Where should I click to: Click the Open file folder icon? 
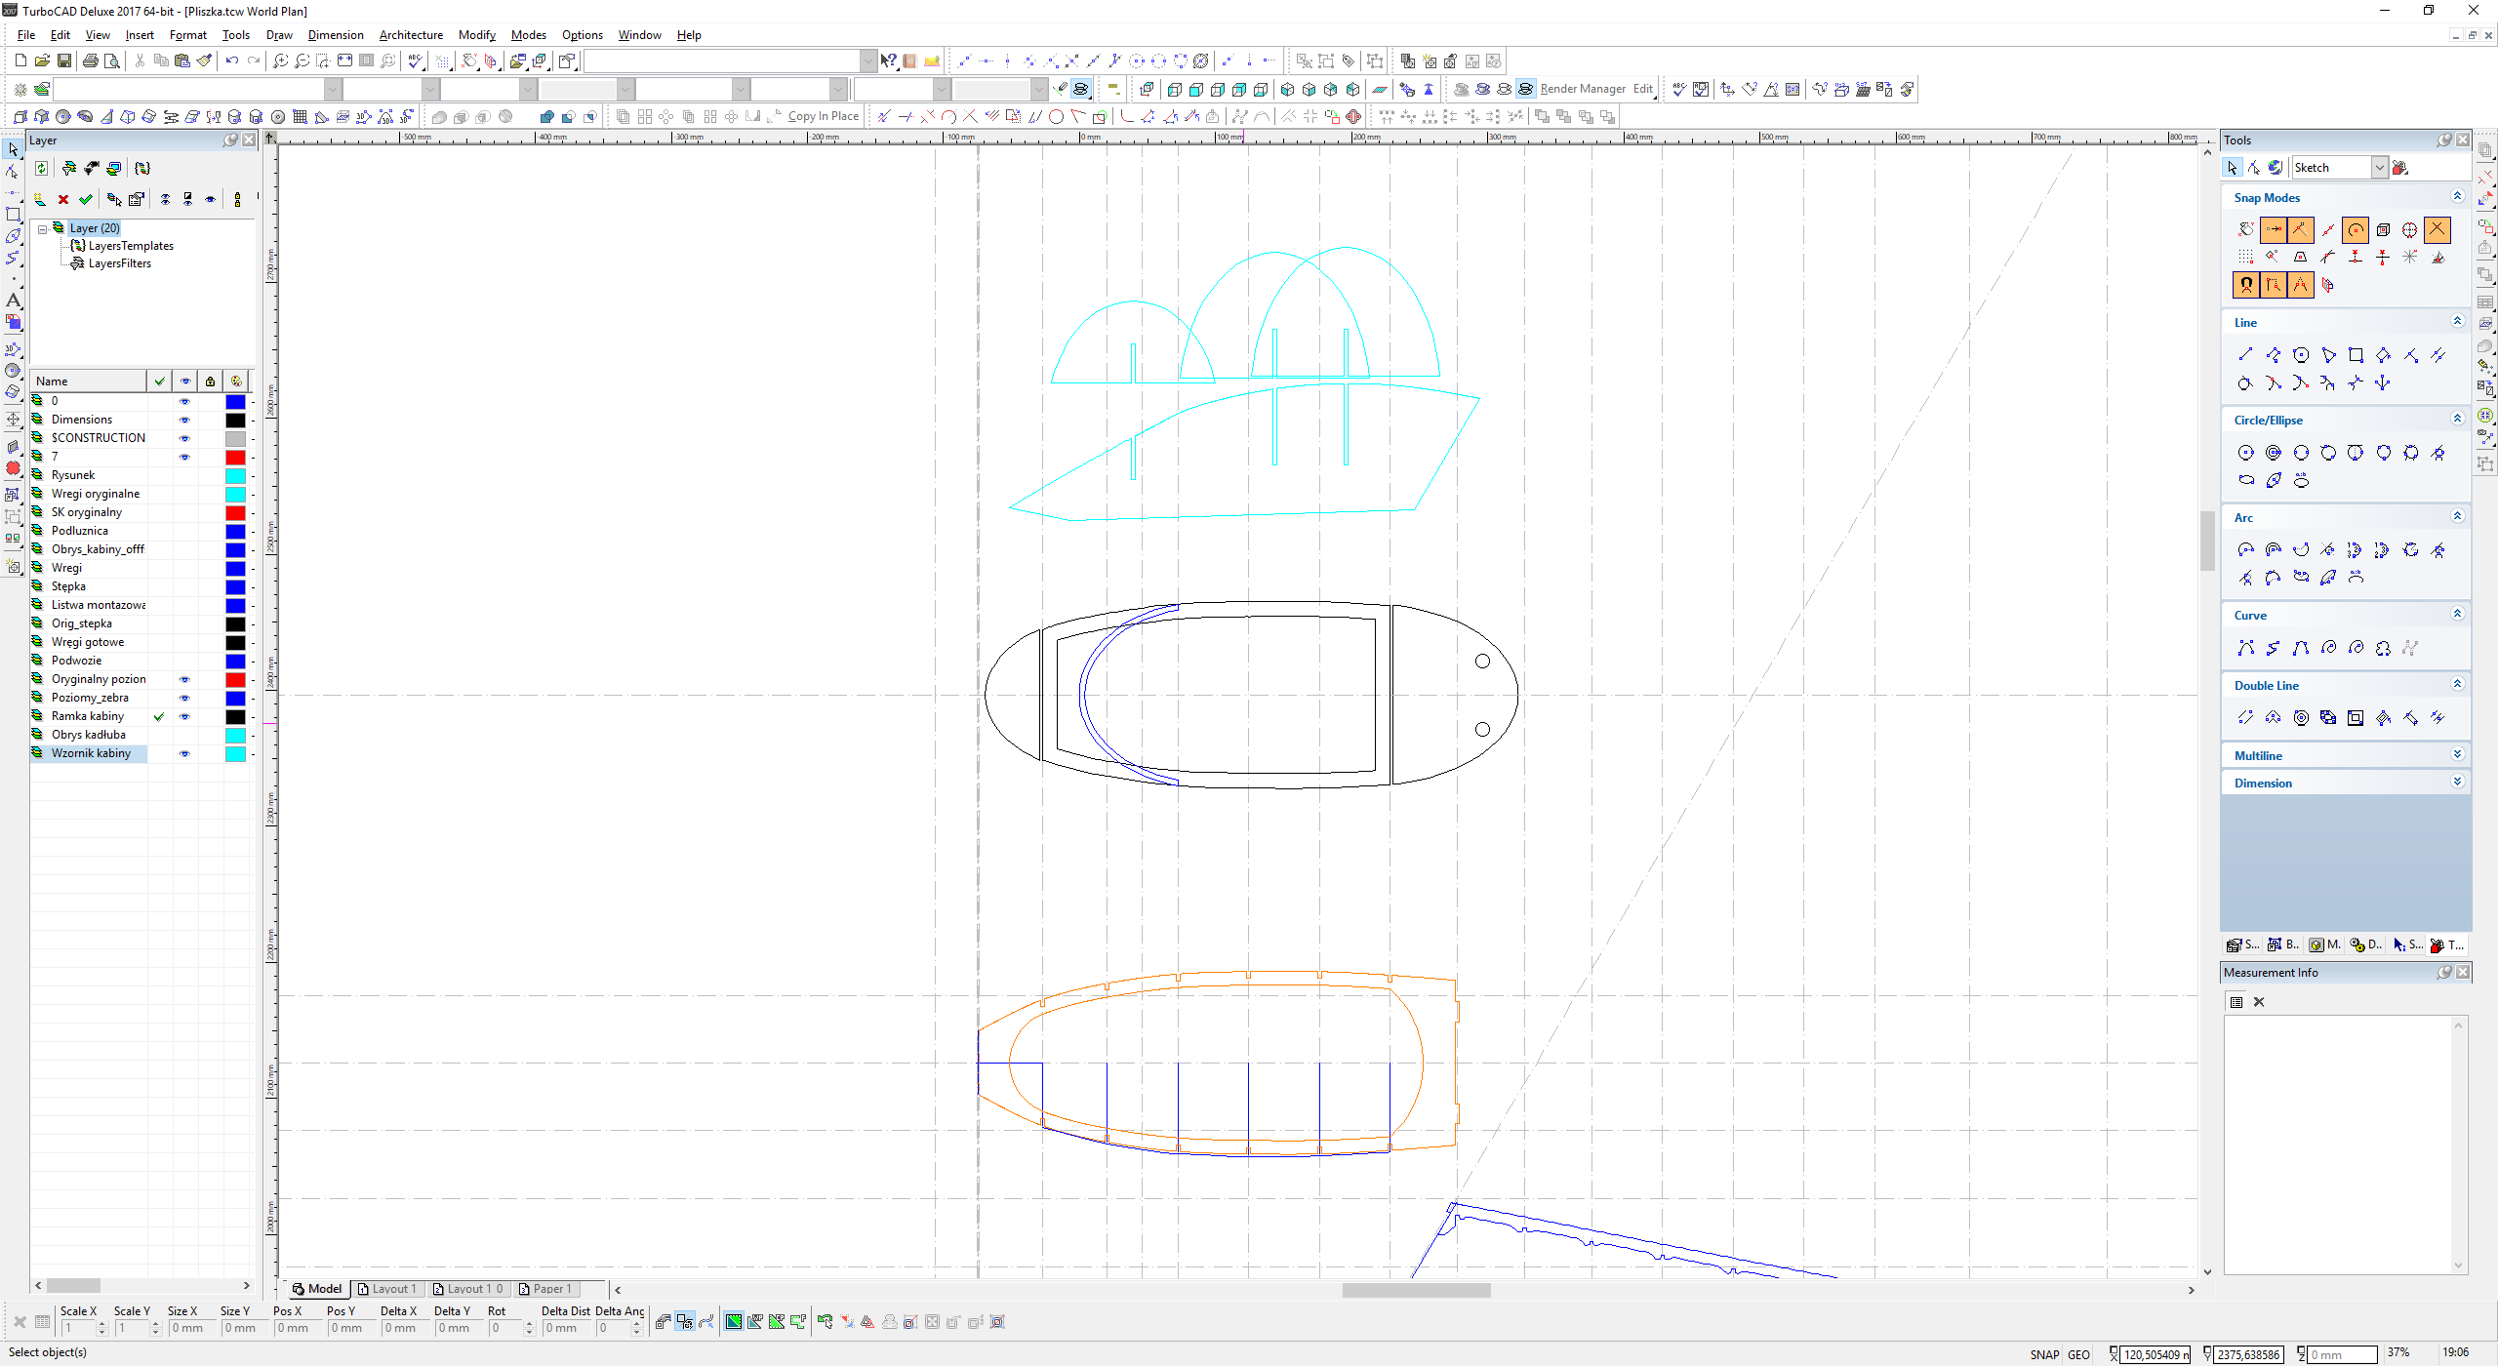point(42,60)
